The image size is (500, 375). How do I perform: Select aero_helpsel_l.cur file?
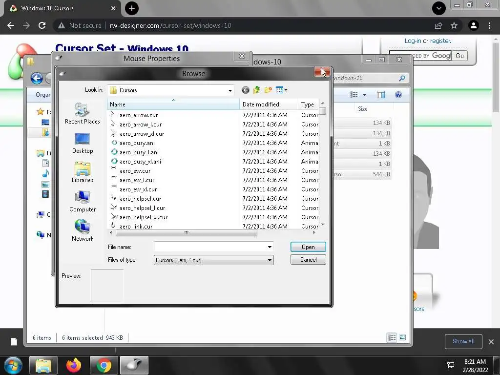[x=142, y=208]
